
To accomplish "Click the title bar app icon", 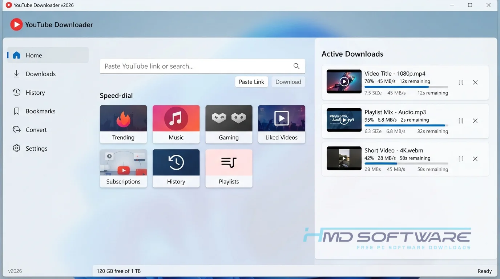I will 9,5.
